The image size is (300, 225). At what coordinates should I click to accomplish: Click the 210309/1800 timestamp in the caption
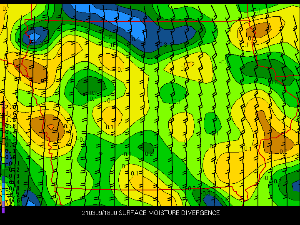tap(100, 213)
